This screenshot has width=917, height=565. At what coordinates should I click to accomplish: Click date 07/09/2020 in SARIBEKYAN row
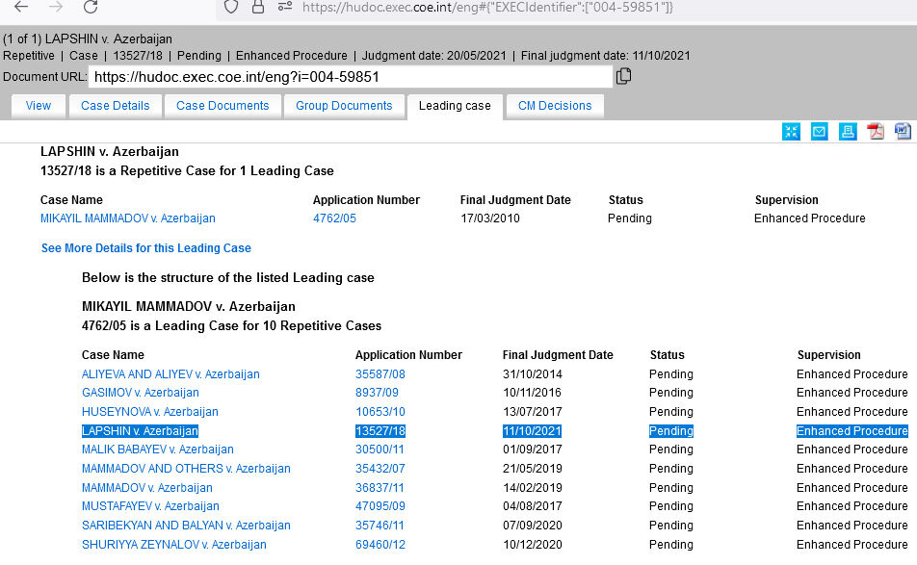[x=532, y=525]
